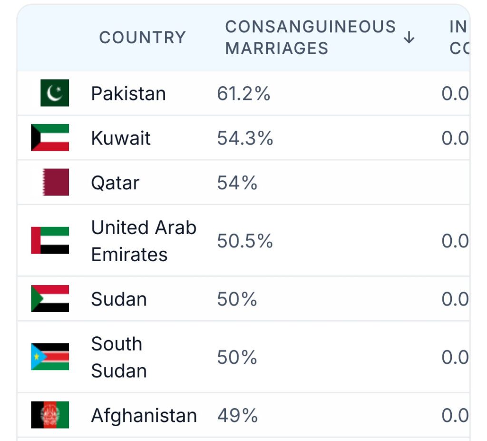Click Afghanistan's 49% value cell
487x441 pixels.
tap(237, 415)
